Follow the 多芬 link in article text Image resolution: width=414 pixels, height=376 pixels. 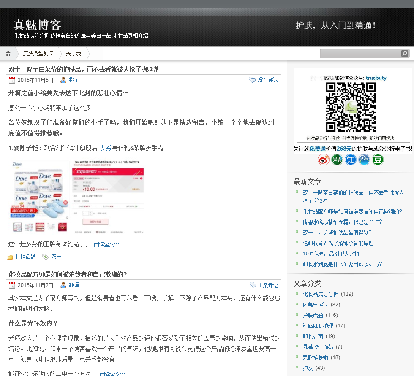point(106,148)
